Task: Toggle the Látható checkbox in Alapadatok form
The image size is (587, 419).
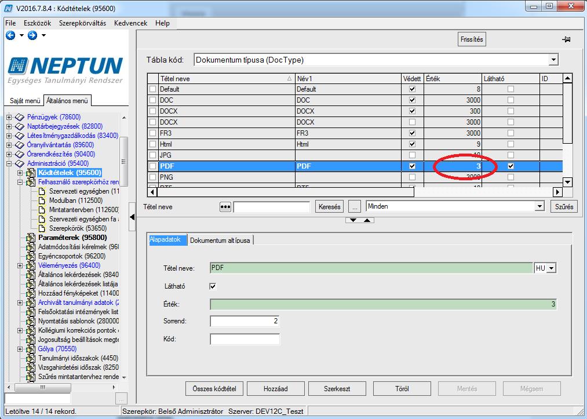Action: pyautogui.click(x=213, y=286)
